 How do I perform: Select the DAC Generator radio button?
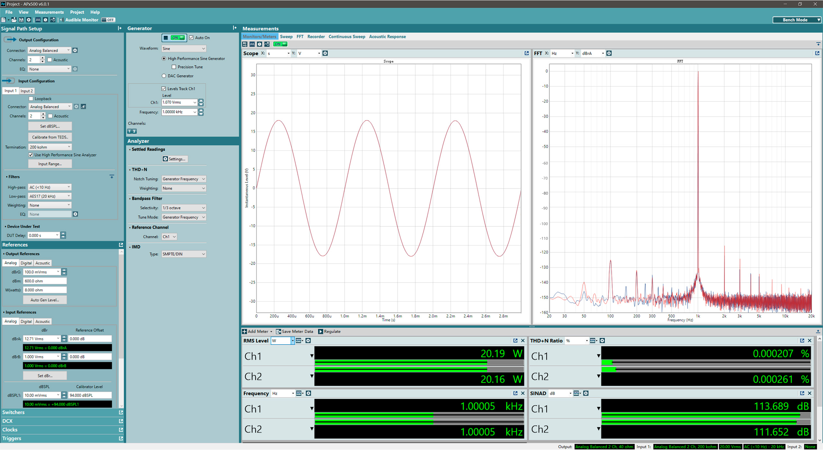(164, 76)
